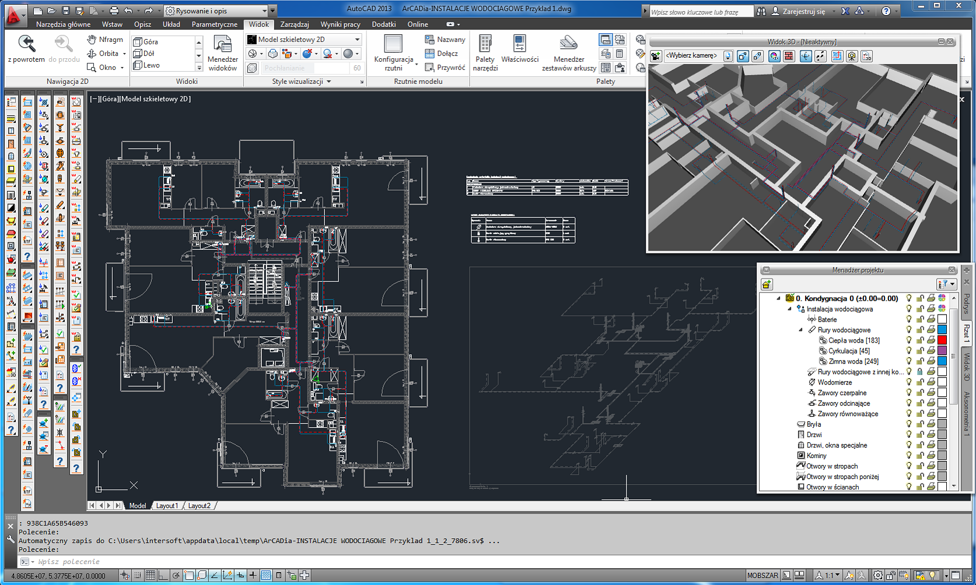The height and width of the screenshot is (585, 976).
Task: Open Orbita dropdown arrow
Action: pyautogui.click(x=124, y=54)
